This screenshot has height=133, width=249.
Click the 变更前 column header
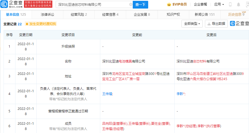137,35
